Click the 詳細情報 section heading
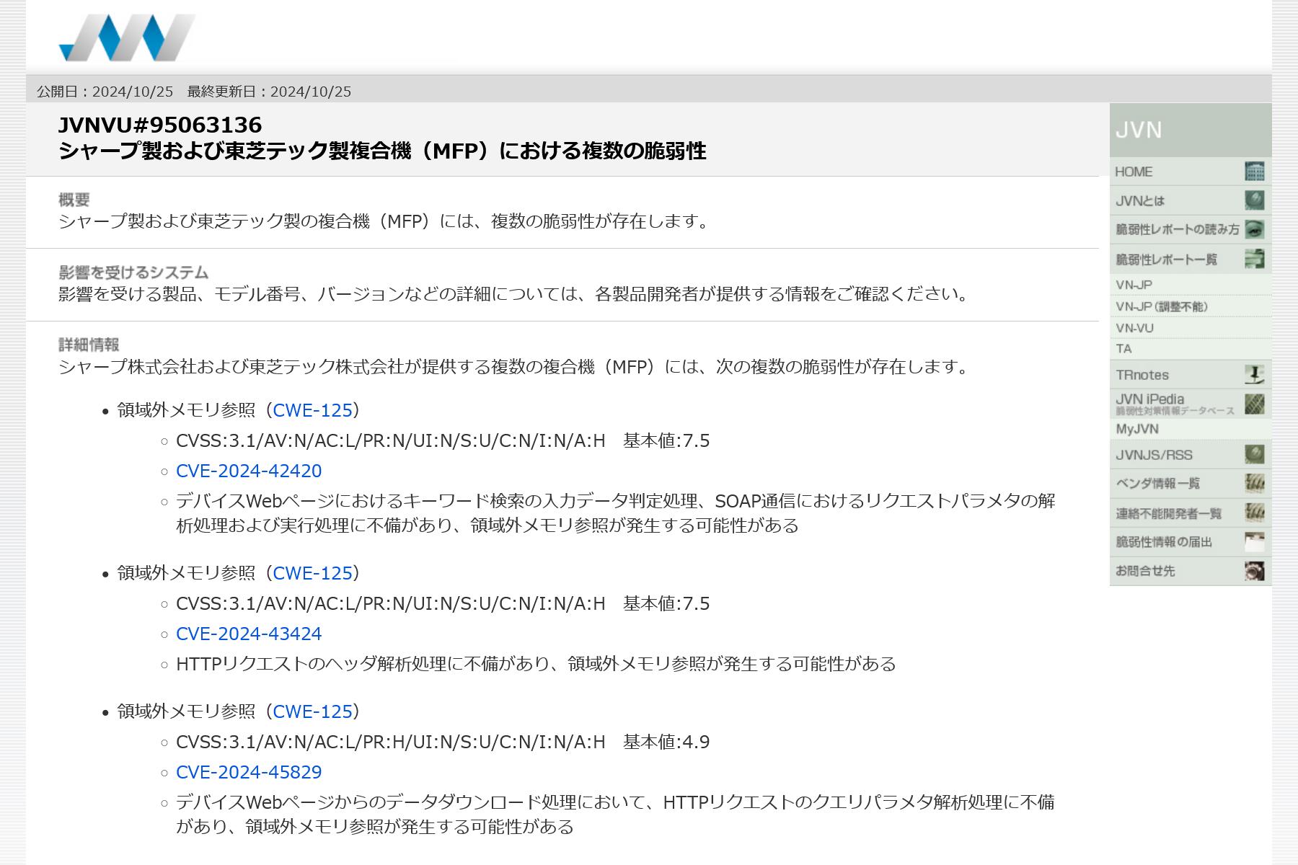This screenshot has width=1298, height=865. 89,345
